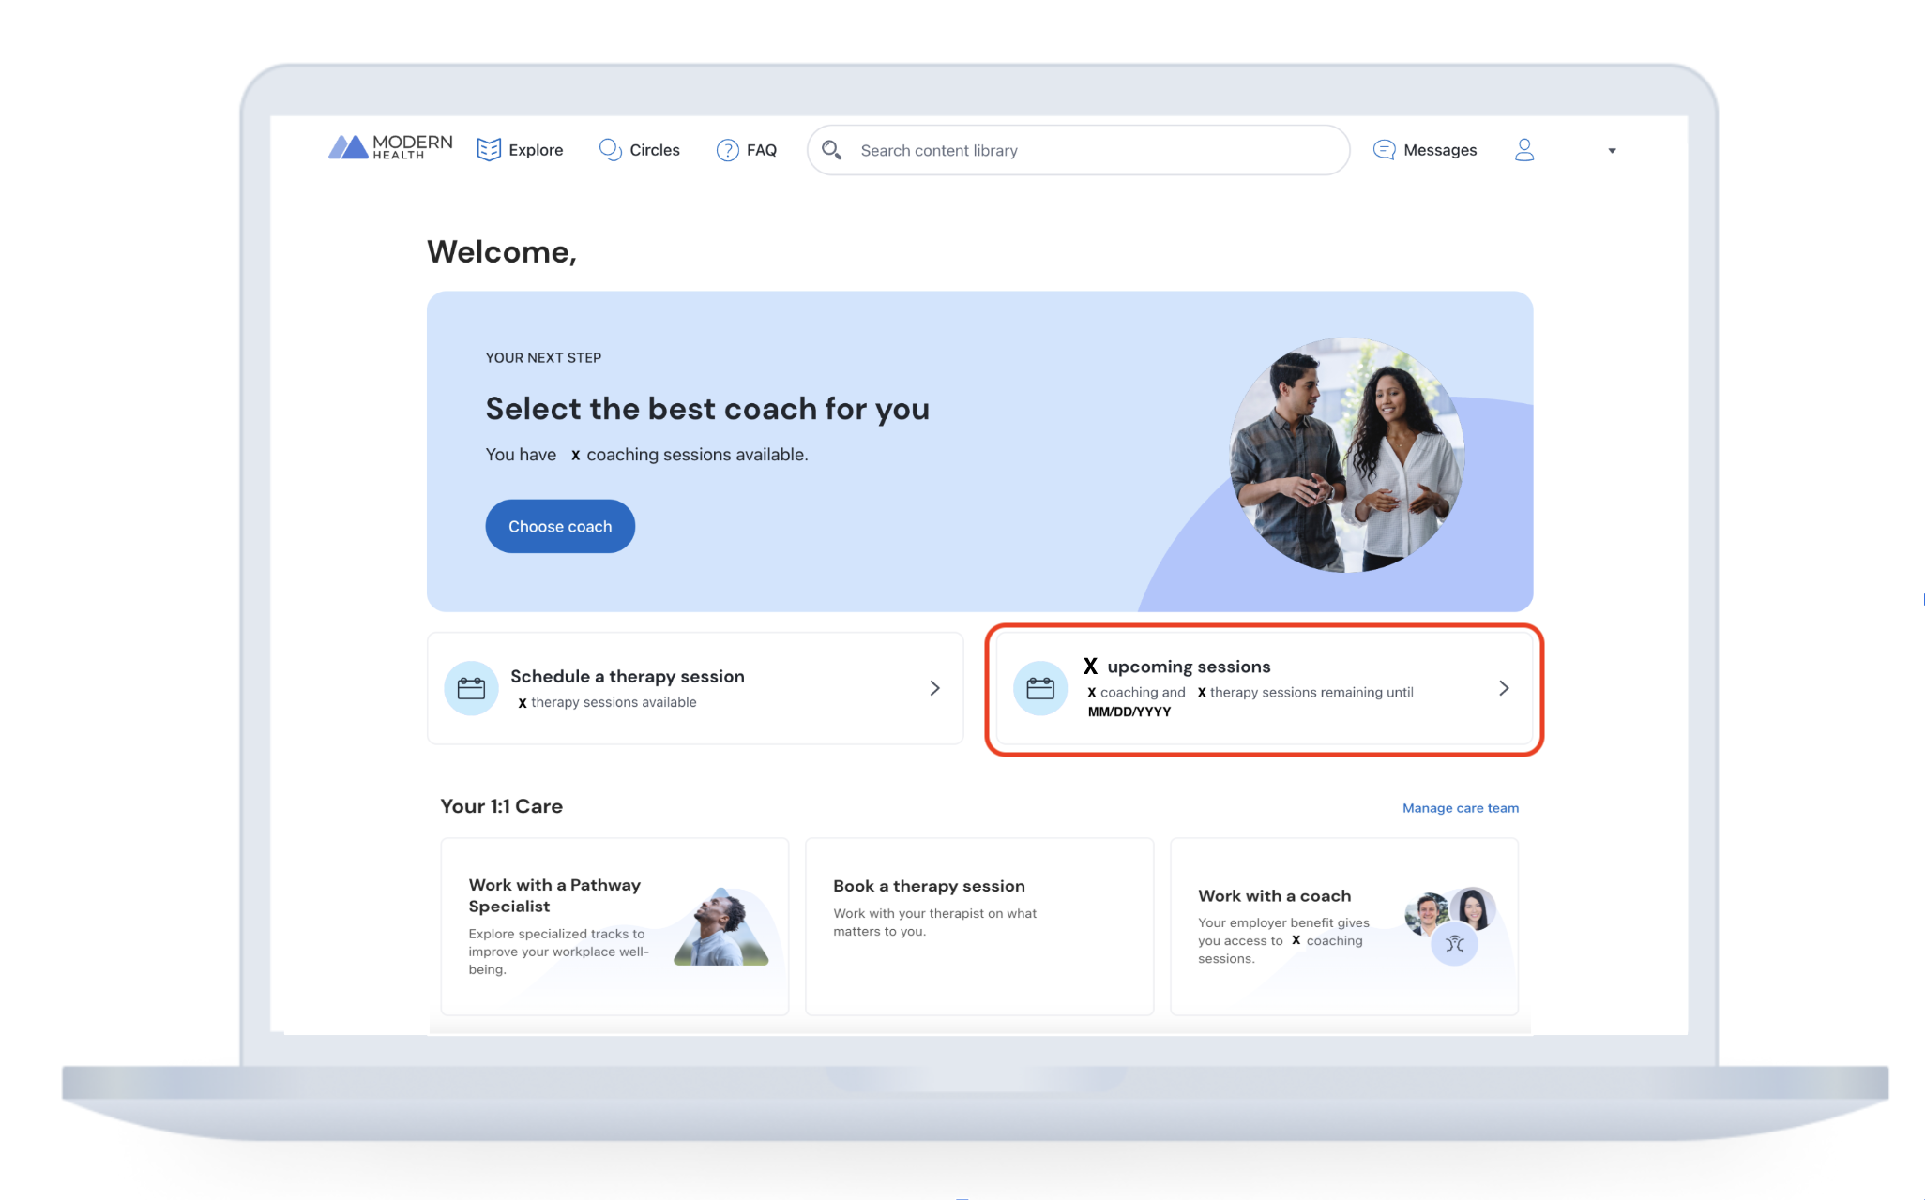Screen dimensions: 1925x1200
Task: Click the Choose coach button
Action: click(x=560, y=526)
